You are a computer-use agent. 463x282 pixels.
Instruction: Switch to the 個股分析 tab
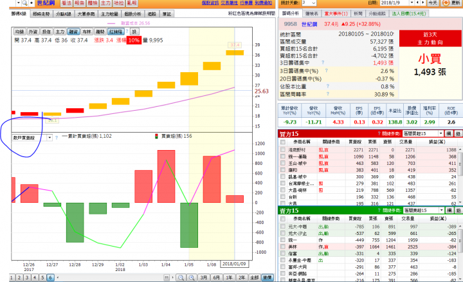(132, 14)
